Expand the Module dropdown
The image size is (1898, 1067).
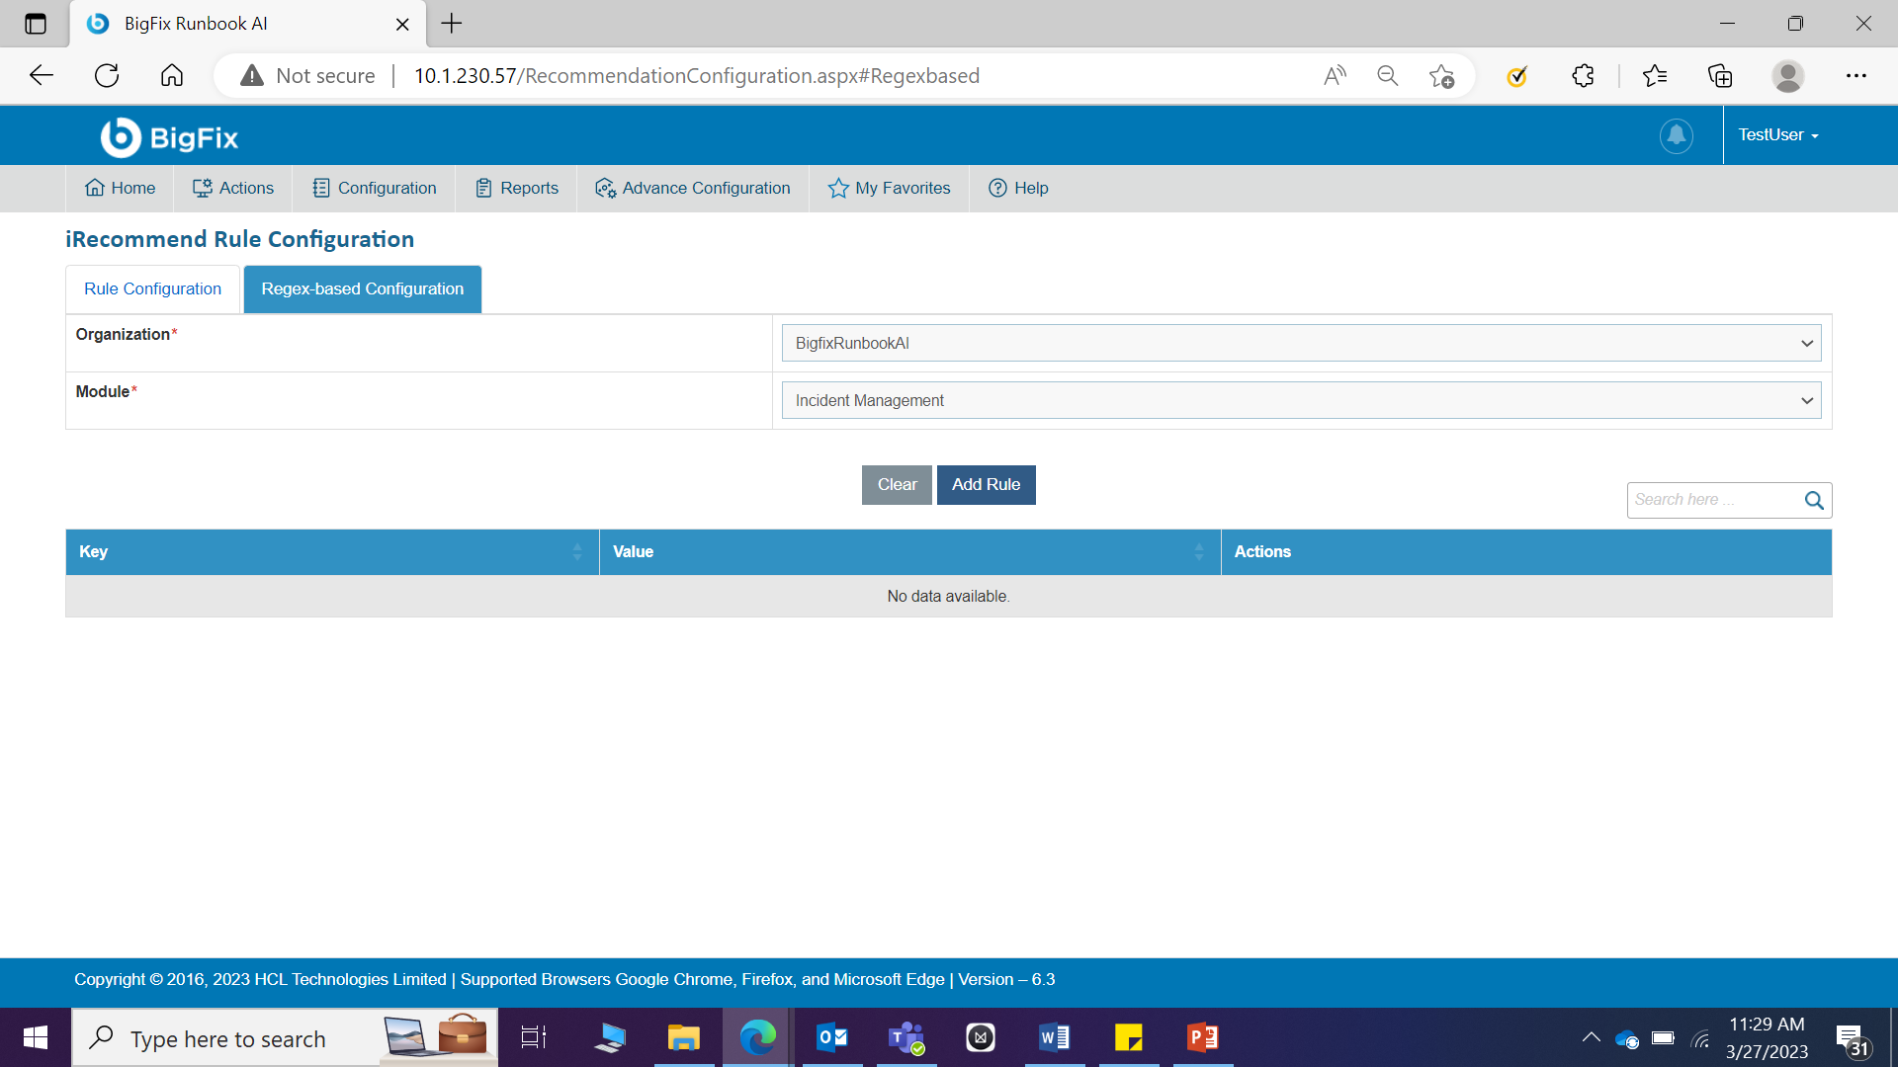point(1300,401)
